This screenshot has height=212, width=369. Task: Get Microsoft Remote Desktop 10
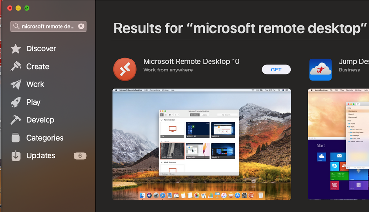[x=276, y=70]
